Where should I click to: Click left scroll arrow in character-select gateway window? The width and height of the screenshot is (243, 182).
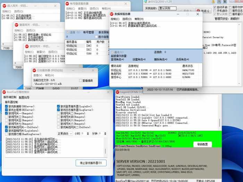3,44
